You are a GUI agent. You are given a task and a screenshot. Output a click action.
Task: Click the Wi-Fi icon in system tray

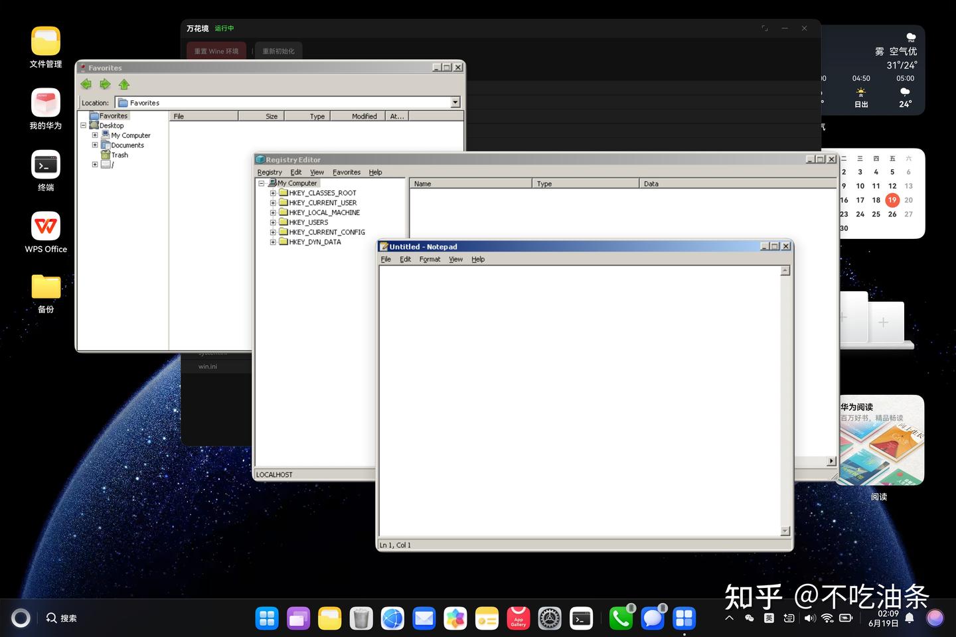827,618
